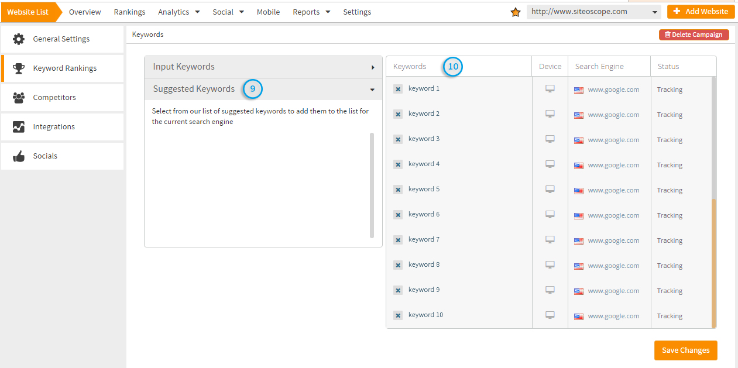Image resolution: width=738 pixels, height=368 pixels.
Task: Go to the Rankings tab
Action: tap(129, 12)
